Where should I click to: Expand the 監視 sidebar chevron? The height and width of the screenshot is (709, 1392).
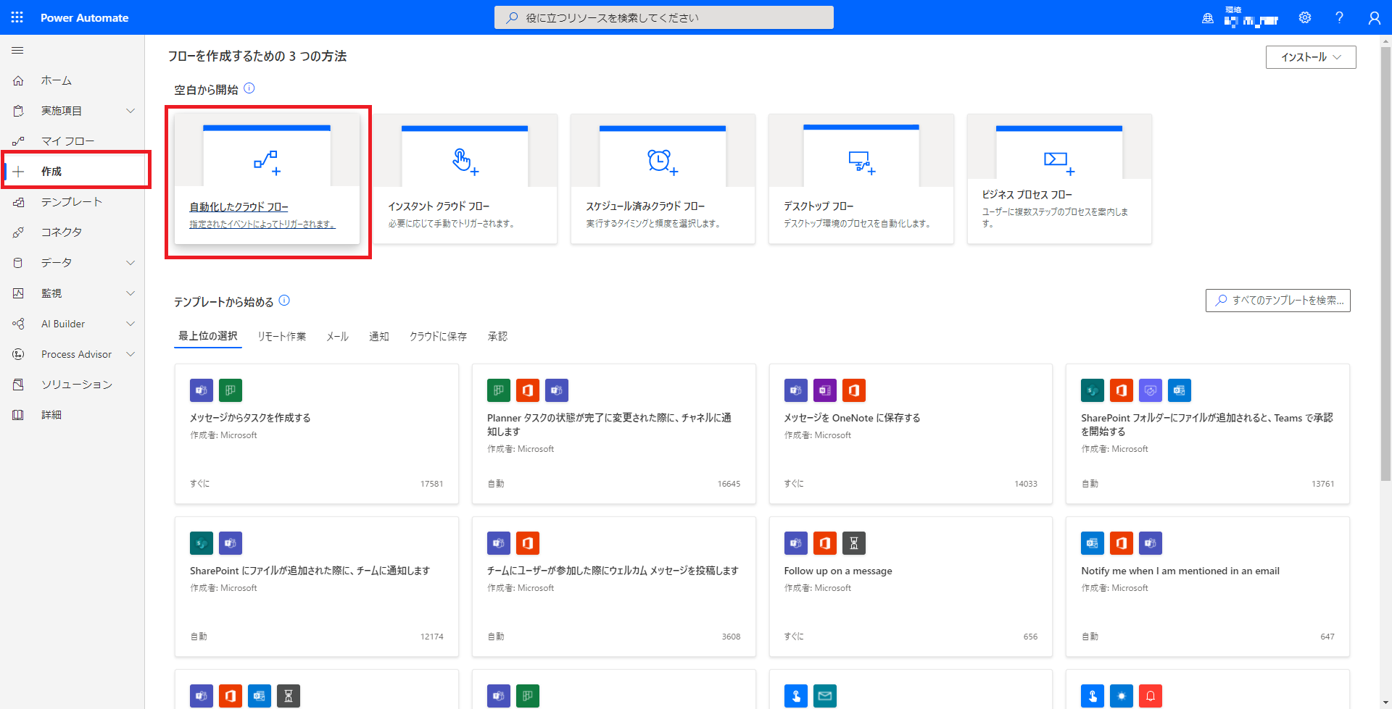coord(130,293)
